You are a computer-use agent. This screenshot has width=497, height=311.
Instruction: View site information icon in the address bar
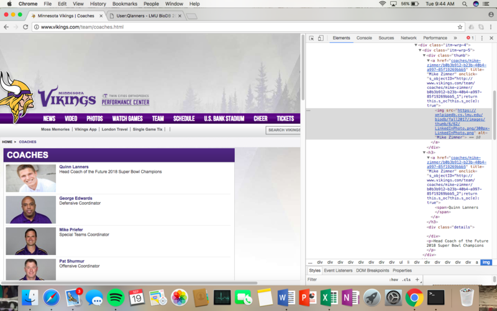[37, 27]
